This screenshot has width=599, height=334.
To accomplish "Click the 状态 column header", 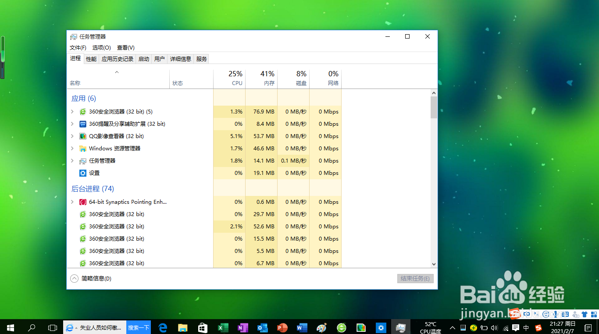I will (191, 79).
